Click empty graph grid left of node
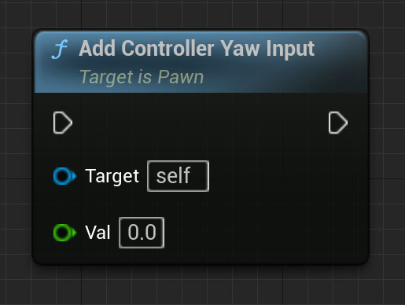The height and width of the screenshot is (305, 405). tap(15, 147)
